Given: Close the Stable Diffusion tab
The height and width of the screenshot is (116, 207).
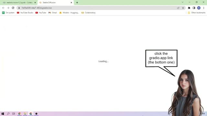Looking at the screenshot, I should [x=71, y=3].
